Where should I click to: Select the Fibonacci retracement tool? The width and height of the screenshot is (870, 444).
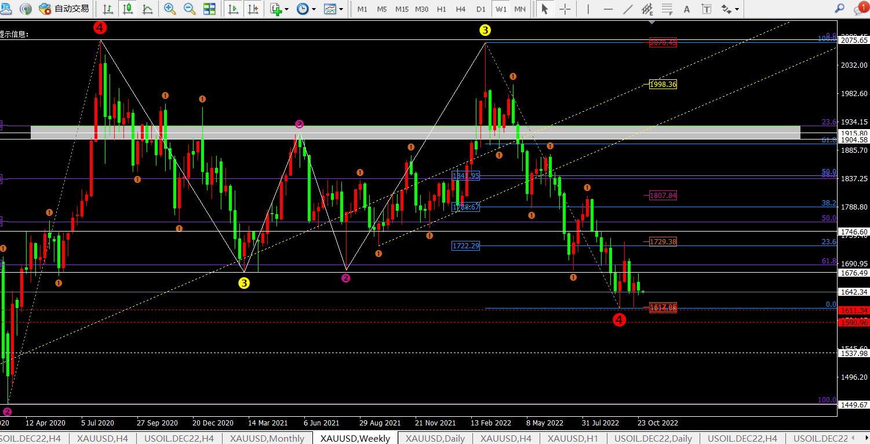(x=667, y=9)
